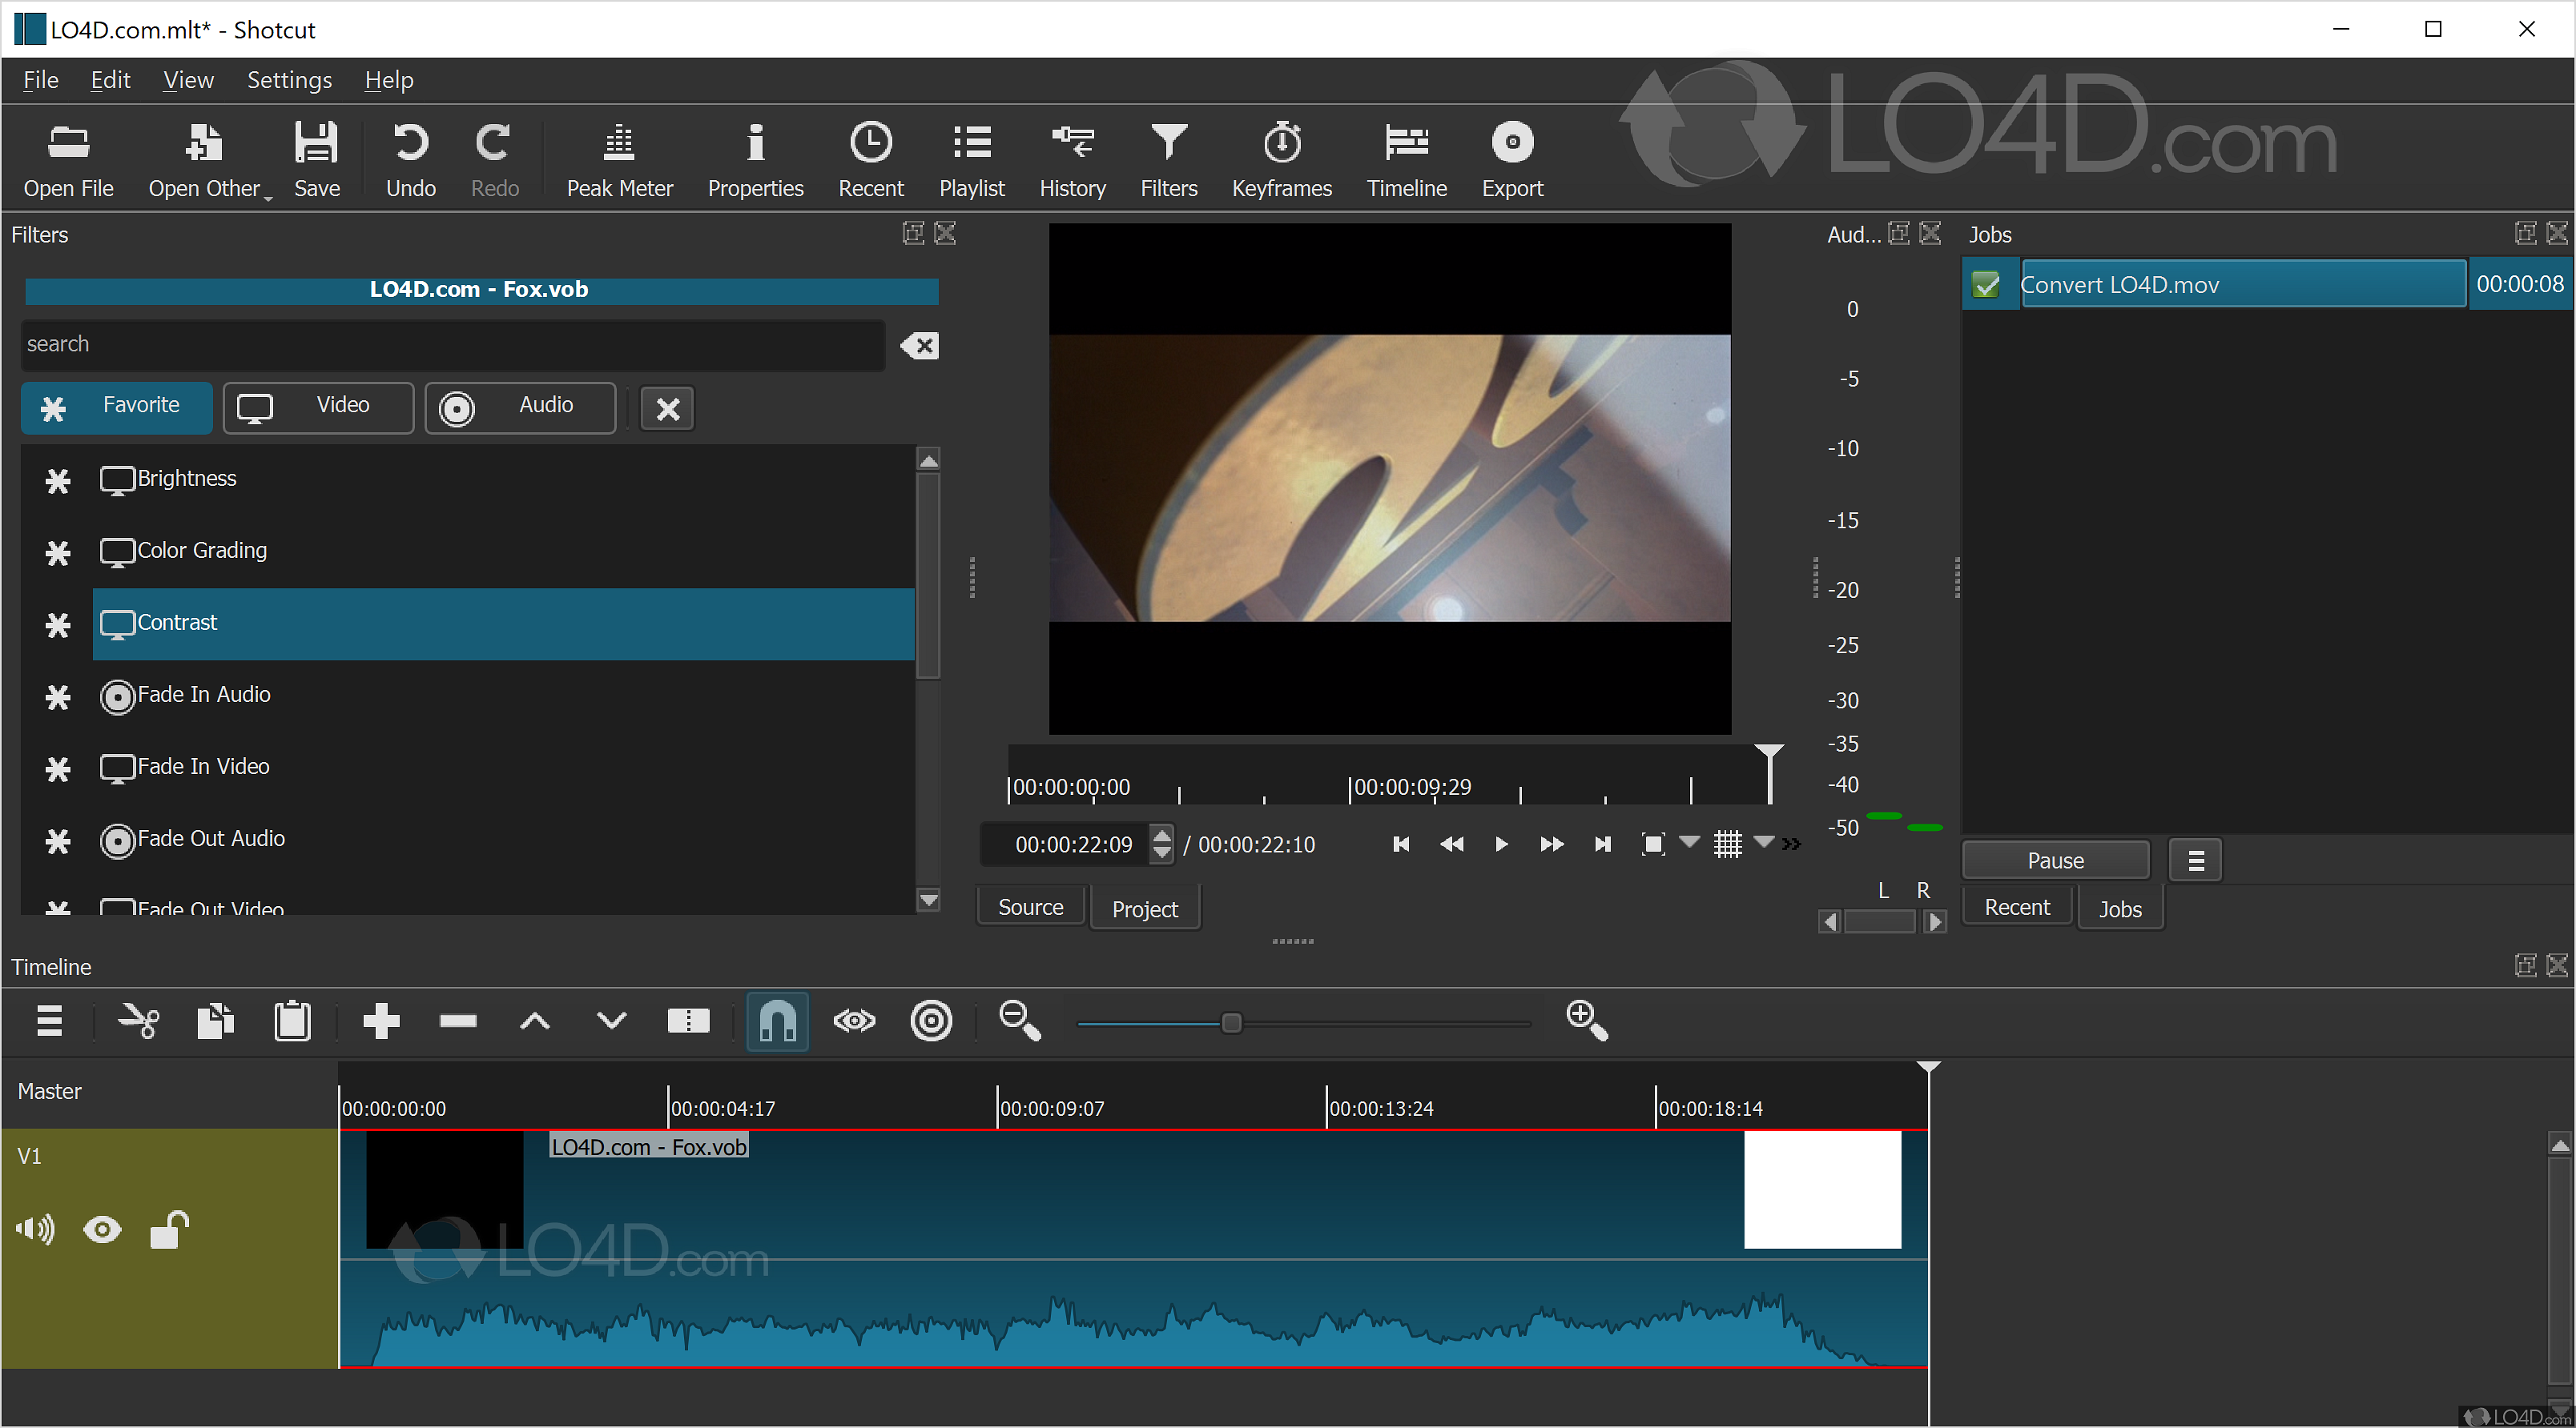
Task: Hide the V1 track with eye icon
Action: pos(102,1229)
